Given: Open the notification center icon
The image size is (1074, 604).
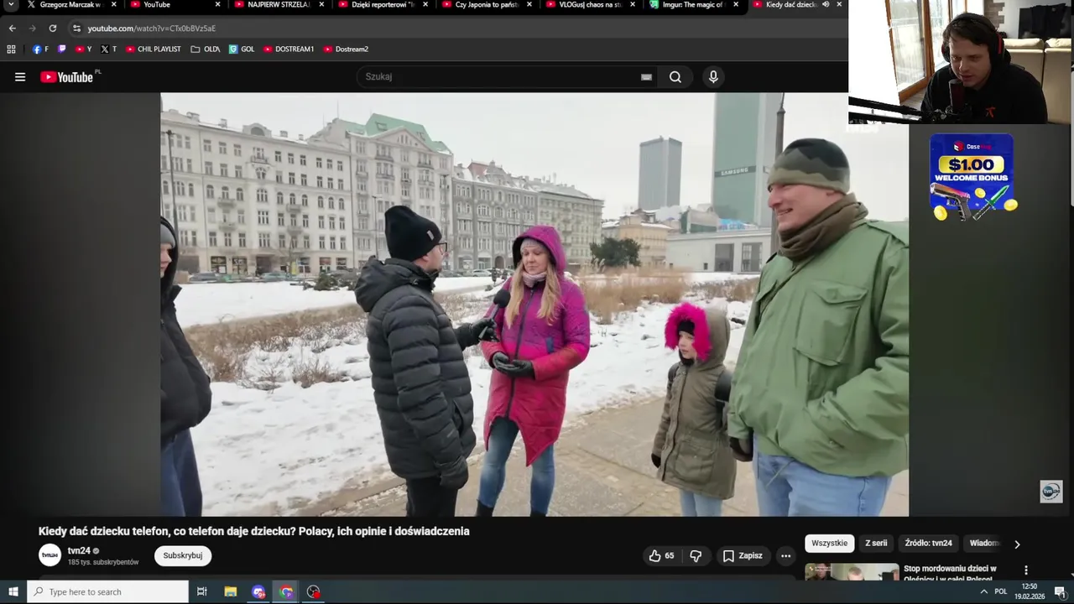Looking at the screenshot, I should pos(1060,591).
